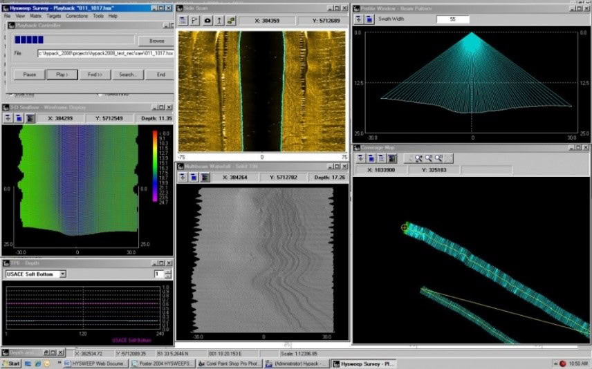
Task: Click the camera snapshot icon in Side Scan
Action: coord(207,20)
